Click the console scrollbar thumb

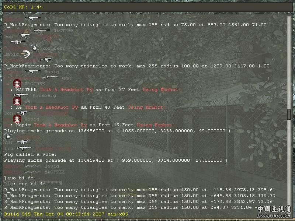(x=289, y=114)
